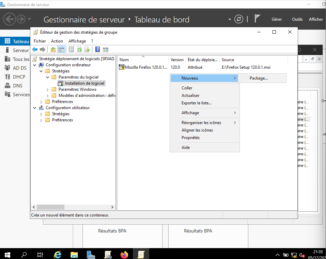Expand the Préférences node under Configuration utilisateur
The height and width of the screenshot is (259, 326).
41,120
